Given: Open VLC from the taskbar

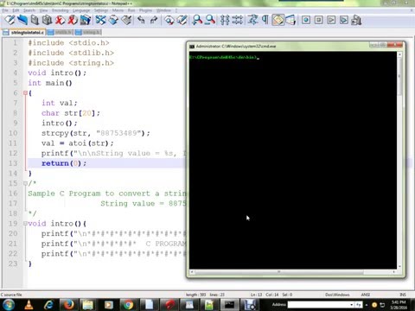Looking at the screenshot, I should coord(29,305).
